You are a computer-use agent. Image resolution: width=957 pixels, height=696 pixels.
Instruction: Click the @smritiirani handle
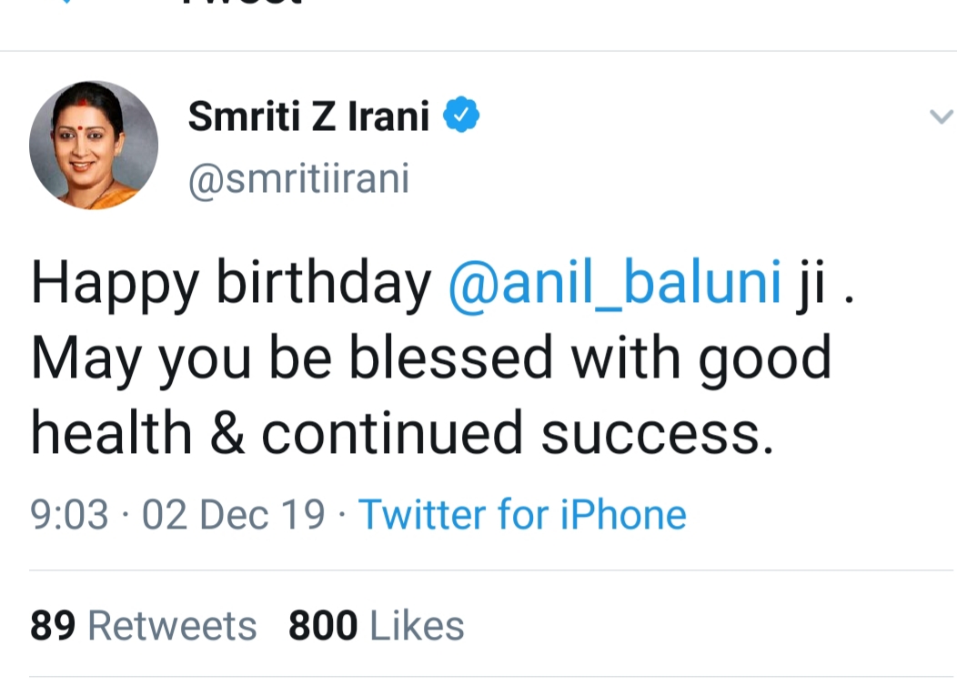(x=298, y=179)
